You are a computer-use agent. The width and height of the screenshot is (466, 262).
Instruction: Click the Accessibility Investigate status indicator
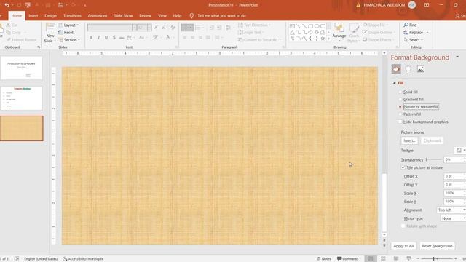[83, 259]
